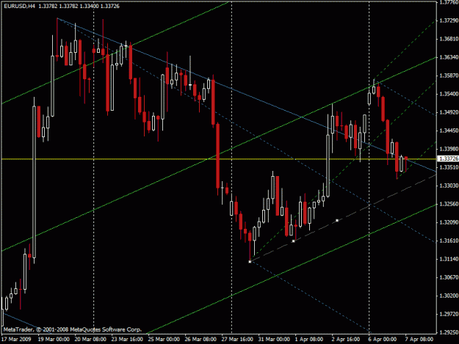Viewport: 459px width, 344px height.
Task: Click the highlighted current price 1.33726 tag
Action: point(448,158)
